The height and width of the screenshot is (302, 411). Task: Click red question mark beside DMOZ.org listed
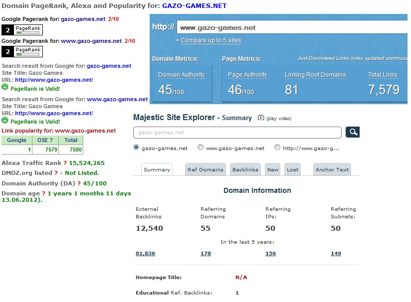point(56,173)
